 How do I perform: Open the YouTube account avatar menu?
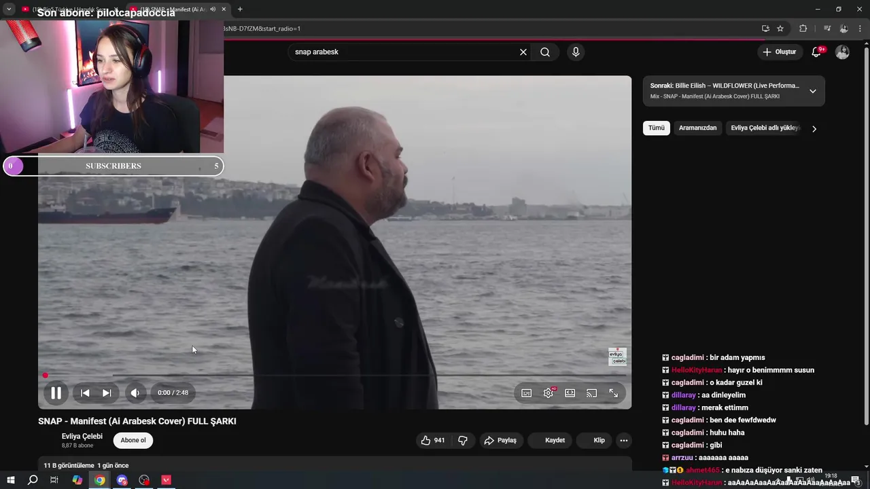coord(842,52)
